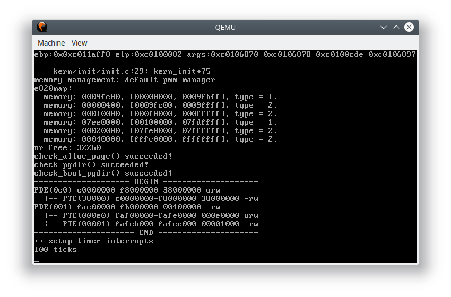Click the 'eip:0xc0100082' value
The image size is (451, 297).
pos(149,54)
